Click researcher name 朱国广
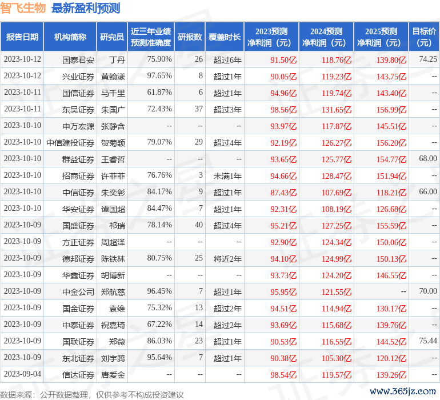Viewport: 440px width, 400px height. click(x=113, y=110)
